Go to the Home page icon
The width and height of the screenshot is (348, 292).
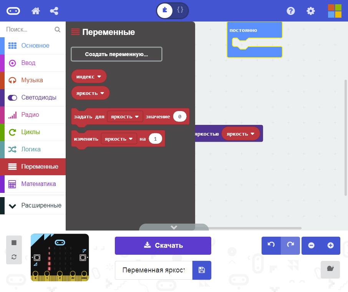(x=36, y=11)
